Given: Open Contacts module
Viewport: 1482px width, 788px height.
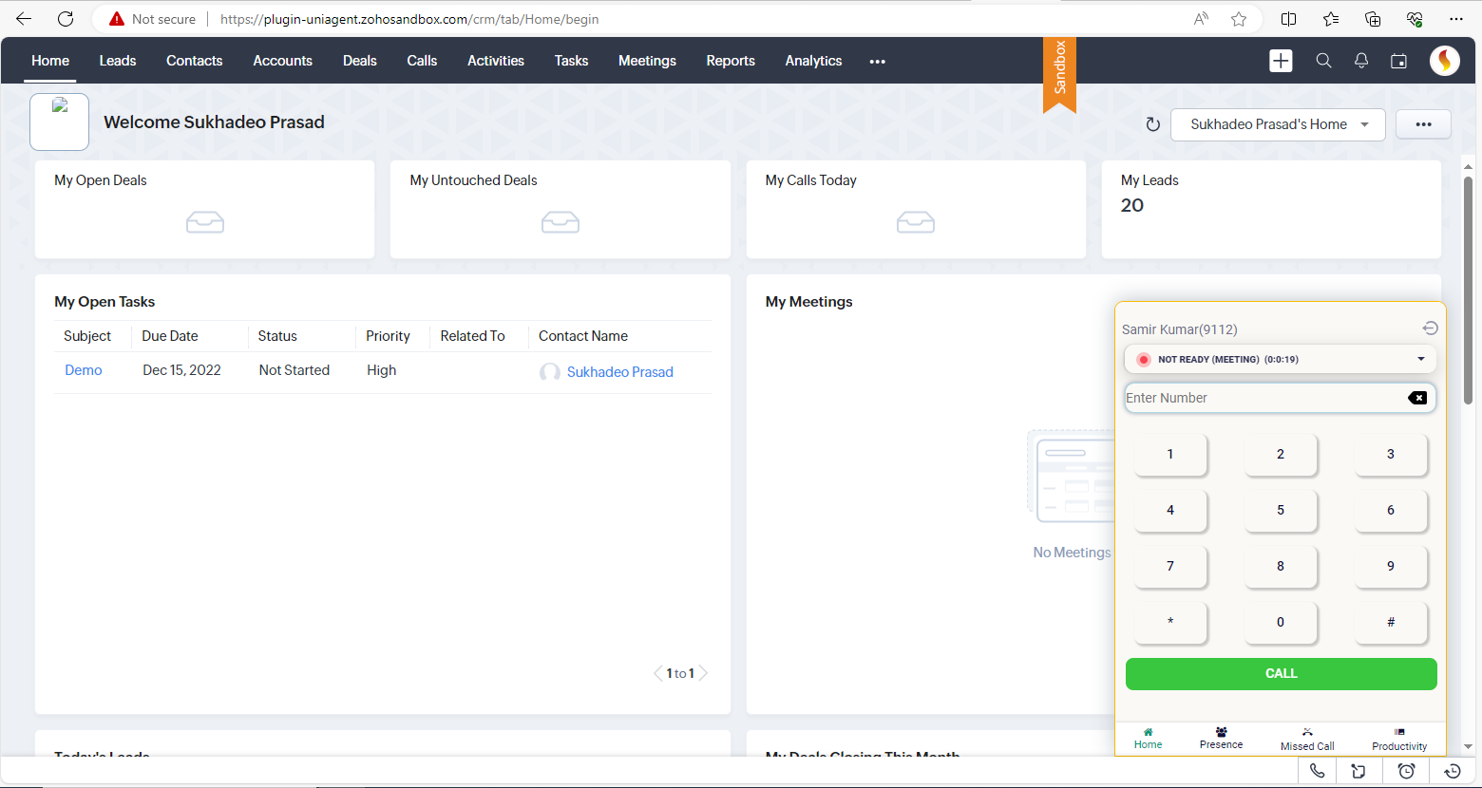Looking at the screenshot, I should (194, 61).
